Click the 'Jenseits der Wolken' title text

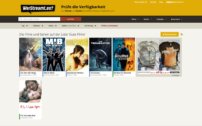click(75, 73)
